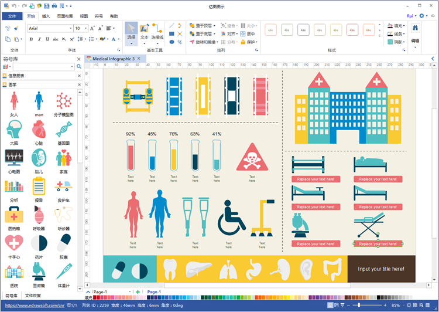Close the Medical Infographic 3 document tab

click(x=139, y=59)
